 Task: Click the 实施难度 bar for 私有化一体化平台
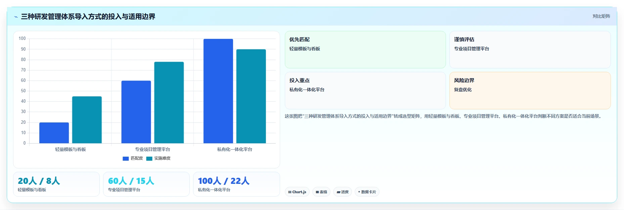(251, 96)
